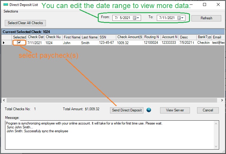This screenshot has width=226, height=154.
Task: Click the First Name column header
Action: (72, 37)
